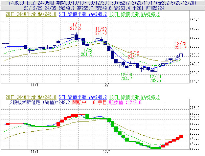Click the upper chart 220.0 axis value
The height and width of the screenshot is (156, 205).
pos(194,82)
